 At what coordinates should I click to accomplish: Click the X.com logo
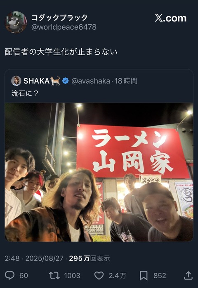170,18
